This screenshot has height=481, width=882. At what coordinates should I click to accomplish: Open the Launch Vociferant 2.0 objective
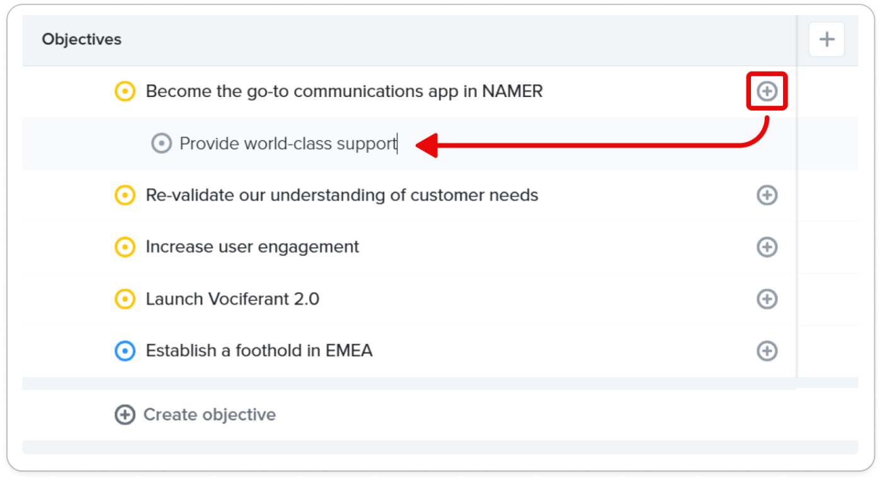(232, 298)
